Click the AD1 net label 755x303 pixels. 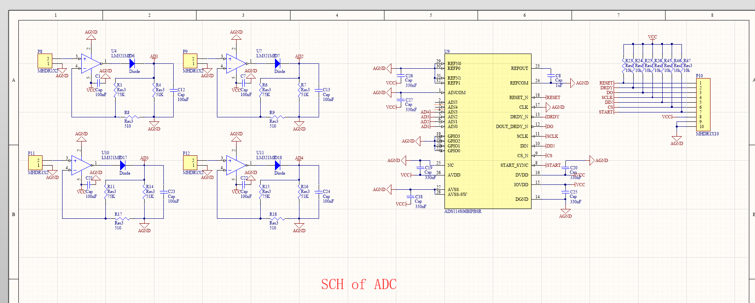[154, 56]
